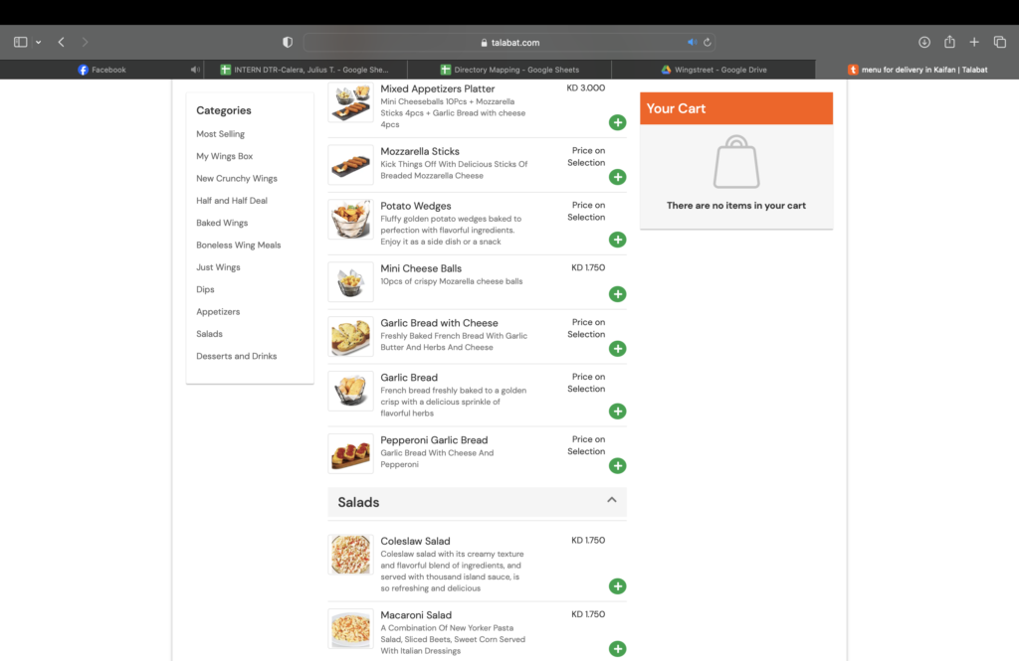The width and height of the screenshot is (1019, 661).
Task: Open the Potato Wedges item photo
Action: 350,219
